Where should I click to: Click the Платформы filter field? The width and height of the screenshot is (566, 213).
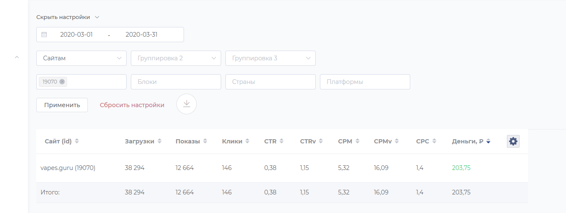pyautogui.click(x=365, y=82)
